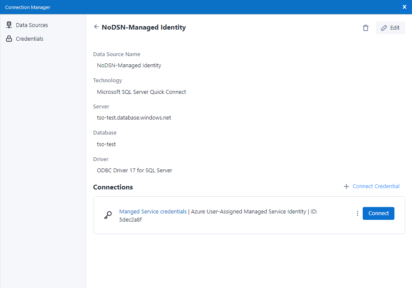This screenshot has height=288, width=412.
Task: Delete data source with trash icon
Action: [x=365, y=28]
